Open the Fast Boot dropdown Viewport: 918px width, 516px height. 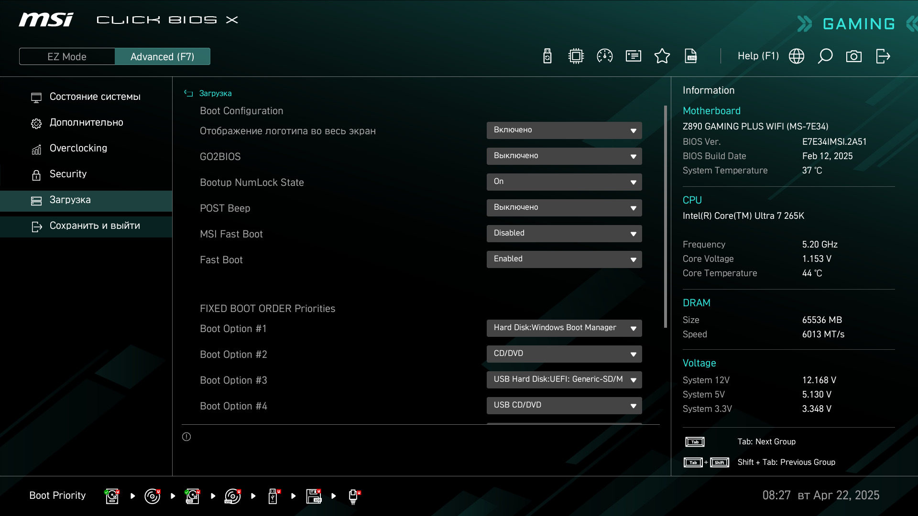tap(564, 259)
